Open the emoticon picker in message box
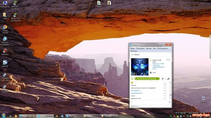211x118 pixels. tap(169, 102)
